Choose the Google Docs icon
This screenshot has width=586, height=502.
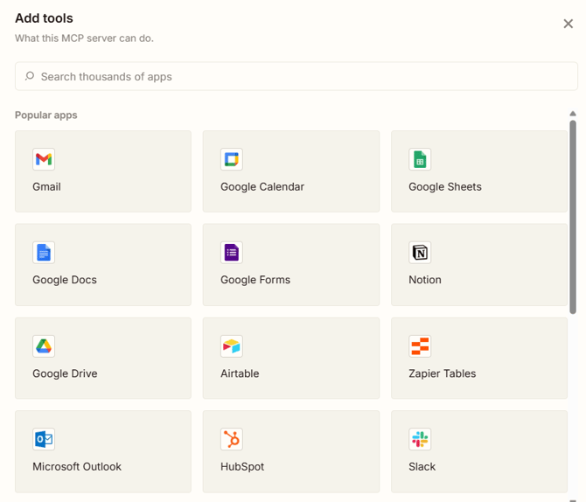tap(44, 253)
